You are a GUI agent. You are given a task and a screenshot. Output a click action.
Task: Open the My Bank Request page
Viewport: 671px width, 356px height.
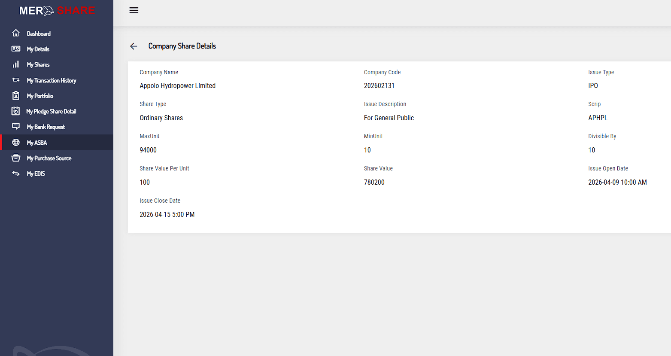(x=46, y=127)
